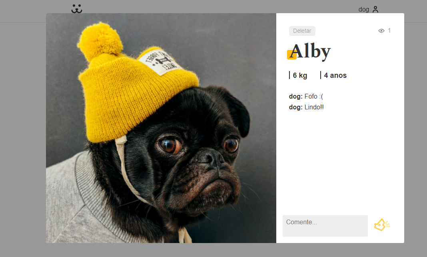Click the author name on the Fofo comment

[x=295, y=97]
